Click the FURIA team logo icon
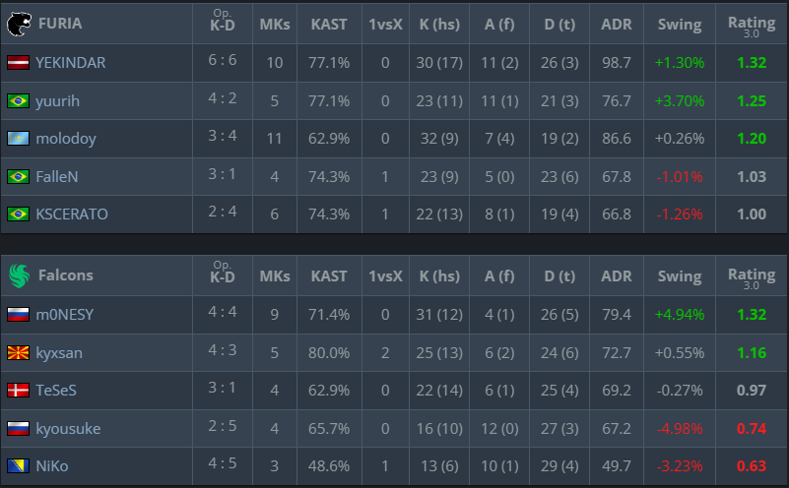The image size is (789, 488). 17,24
